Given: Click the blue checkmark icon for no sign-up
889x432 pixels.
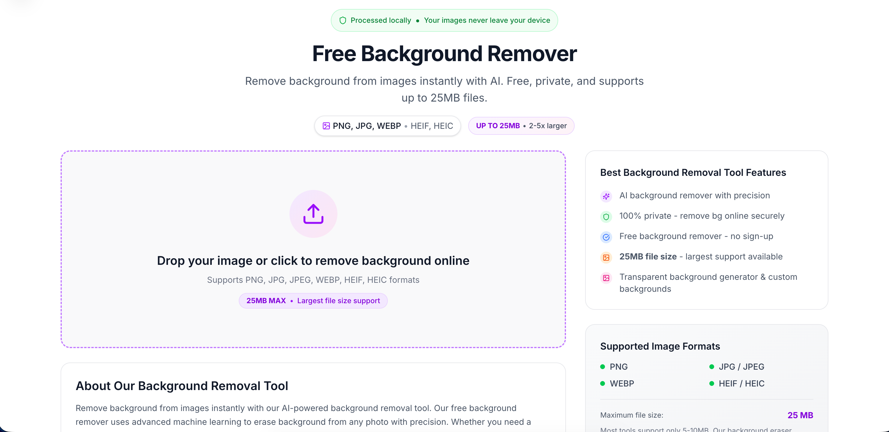Looking at the screenshot, I should click(x=606, y=237).
